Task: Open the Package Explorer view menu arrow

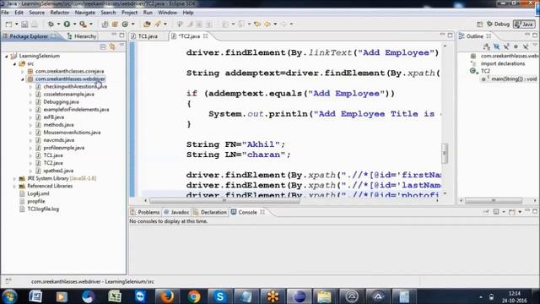Action: pos(121,46)
